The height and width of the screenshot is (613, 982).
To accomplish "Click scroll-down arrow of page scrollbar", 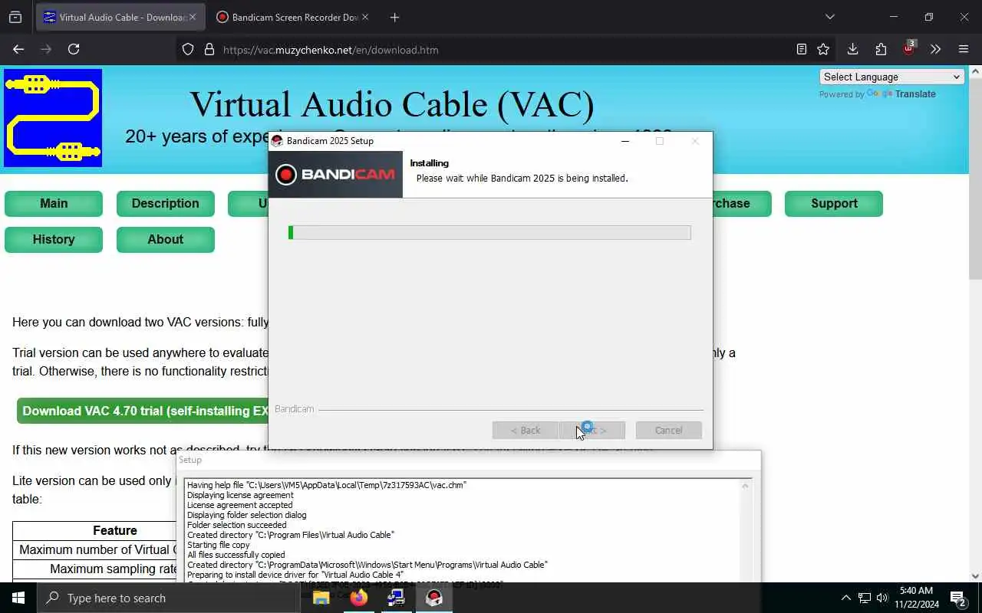I will (x=975, y=576).
